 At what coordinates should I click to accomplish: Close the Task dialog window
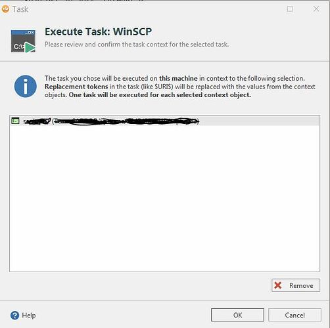click(x=316, y=9)
